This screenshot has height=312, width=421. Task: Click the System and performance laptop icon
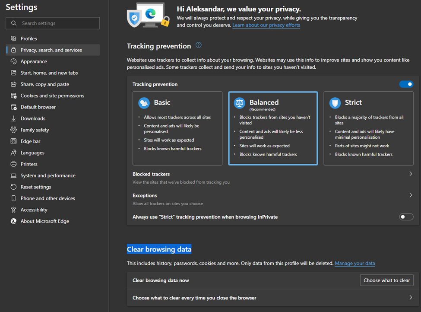(x=13, y=175)
